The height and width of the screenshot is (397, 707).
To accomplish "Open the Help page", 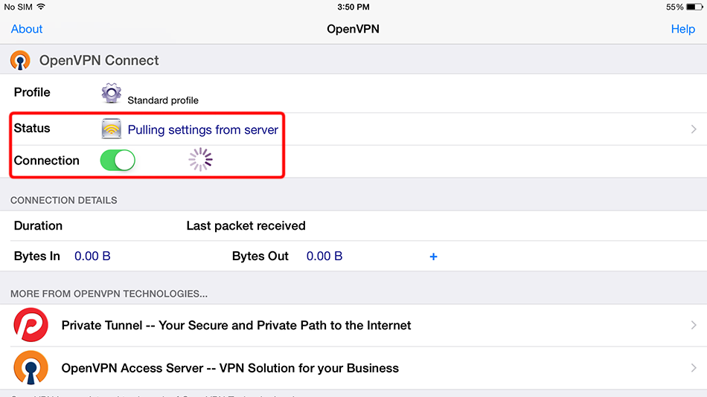I will tap(682, 29).
